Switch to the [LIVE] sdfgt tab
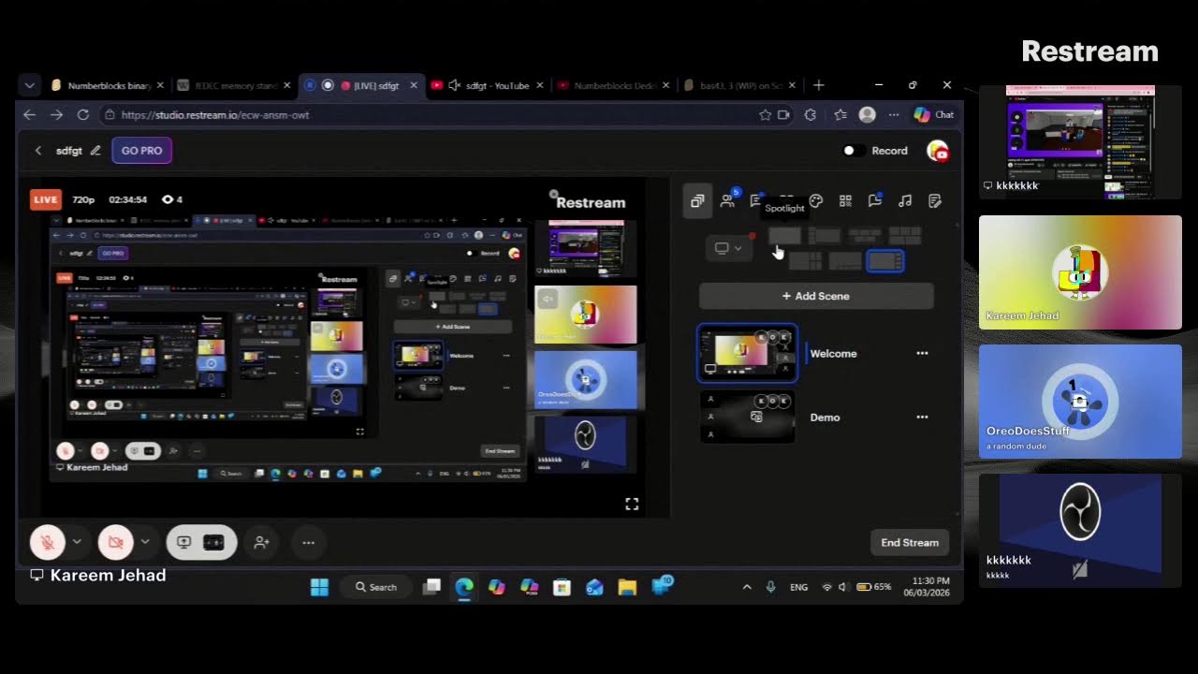1198x674 pixels. [361, 85]
